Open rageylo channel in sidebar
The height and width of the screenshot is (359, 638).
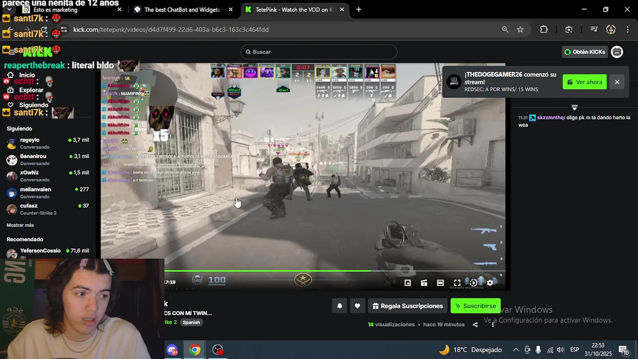[x=48, y=144]
